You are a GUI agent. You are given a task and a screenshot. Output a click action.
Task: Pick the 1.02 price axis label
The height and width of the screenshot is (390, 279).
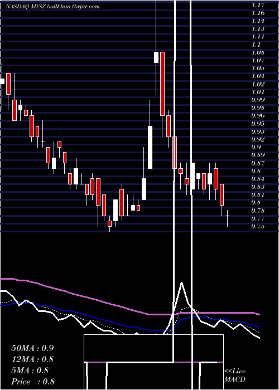point(258,84)
